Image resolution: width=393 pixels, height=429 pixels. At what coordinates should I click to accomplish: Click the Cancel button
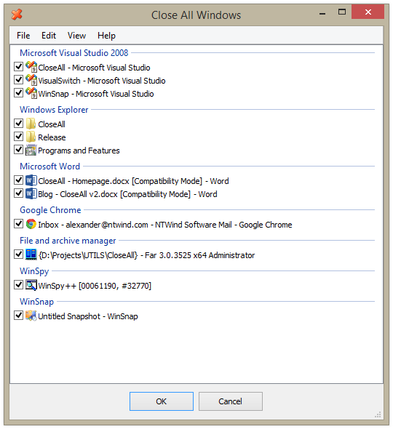point(230,401)
